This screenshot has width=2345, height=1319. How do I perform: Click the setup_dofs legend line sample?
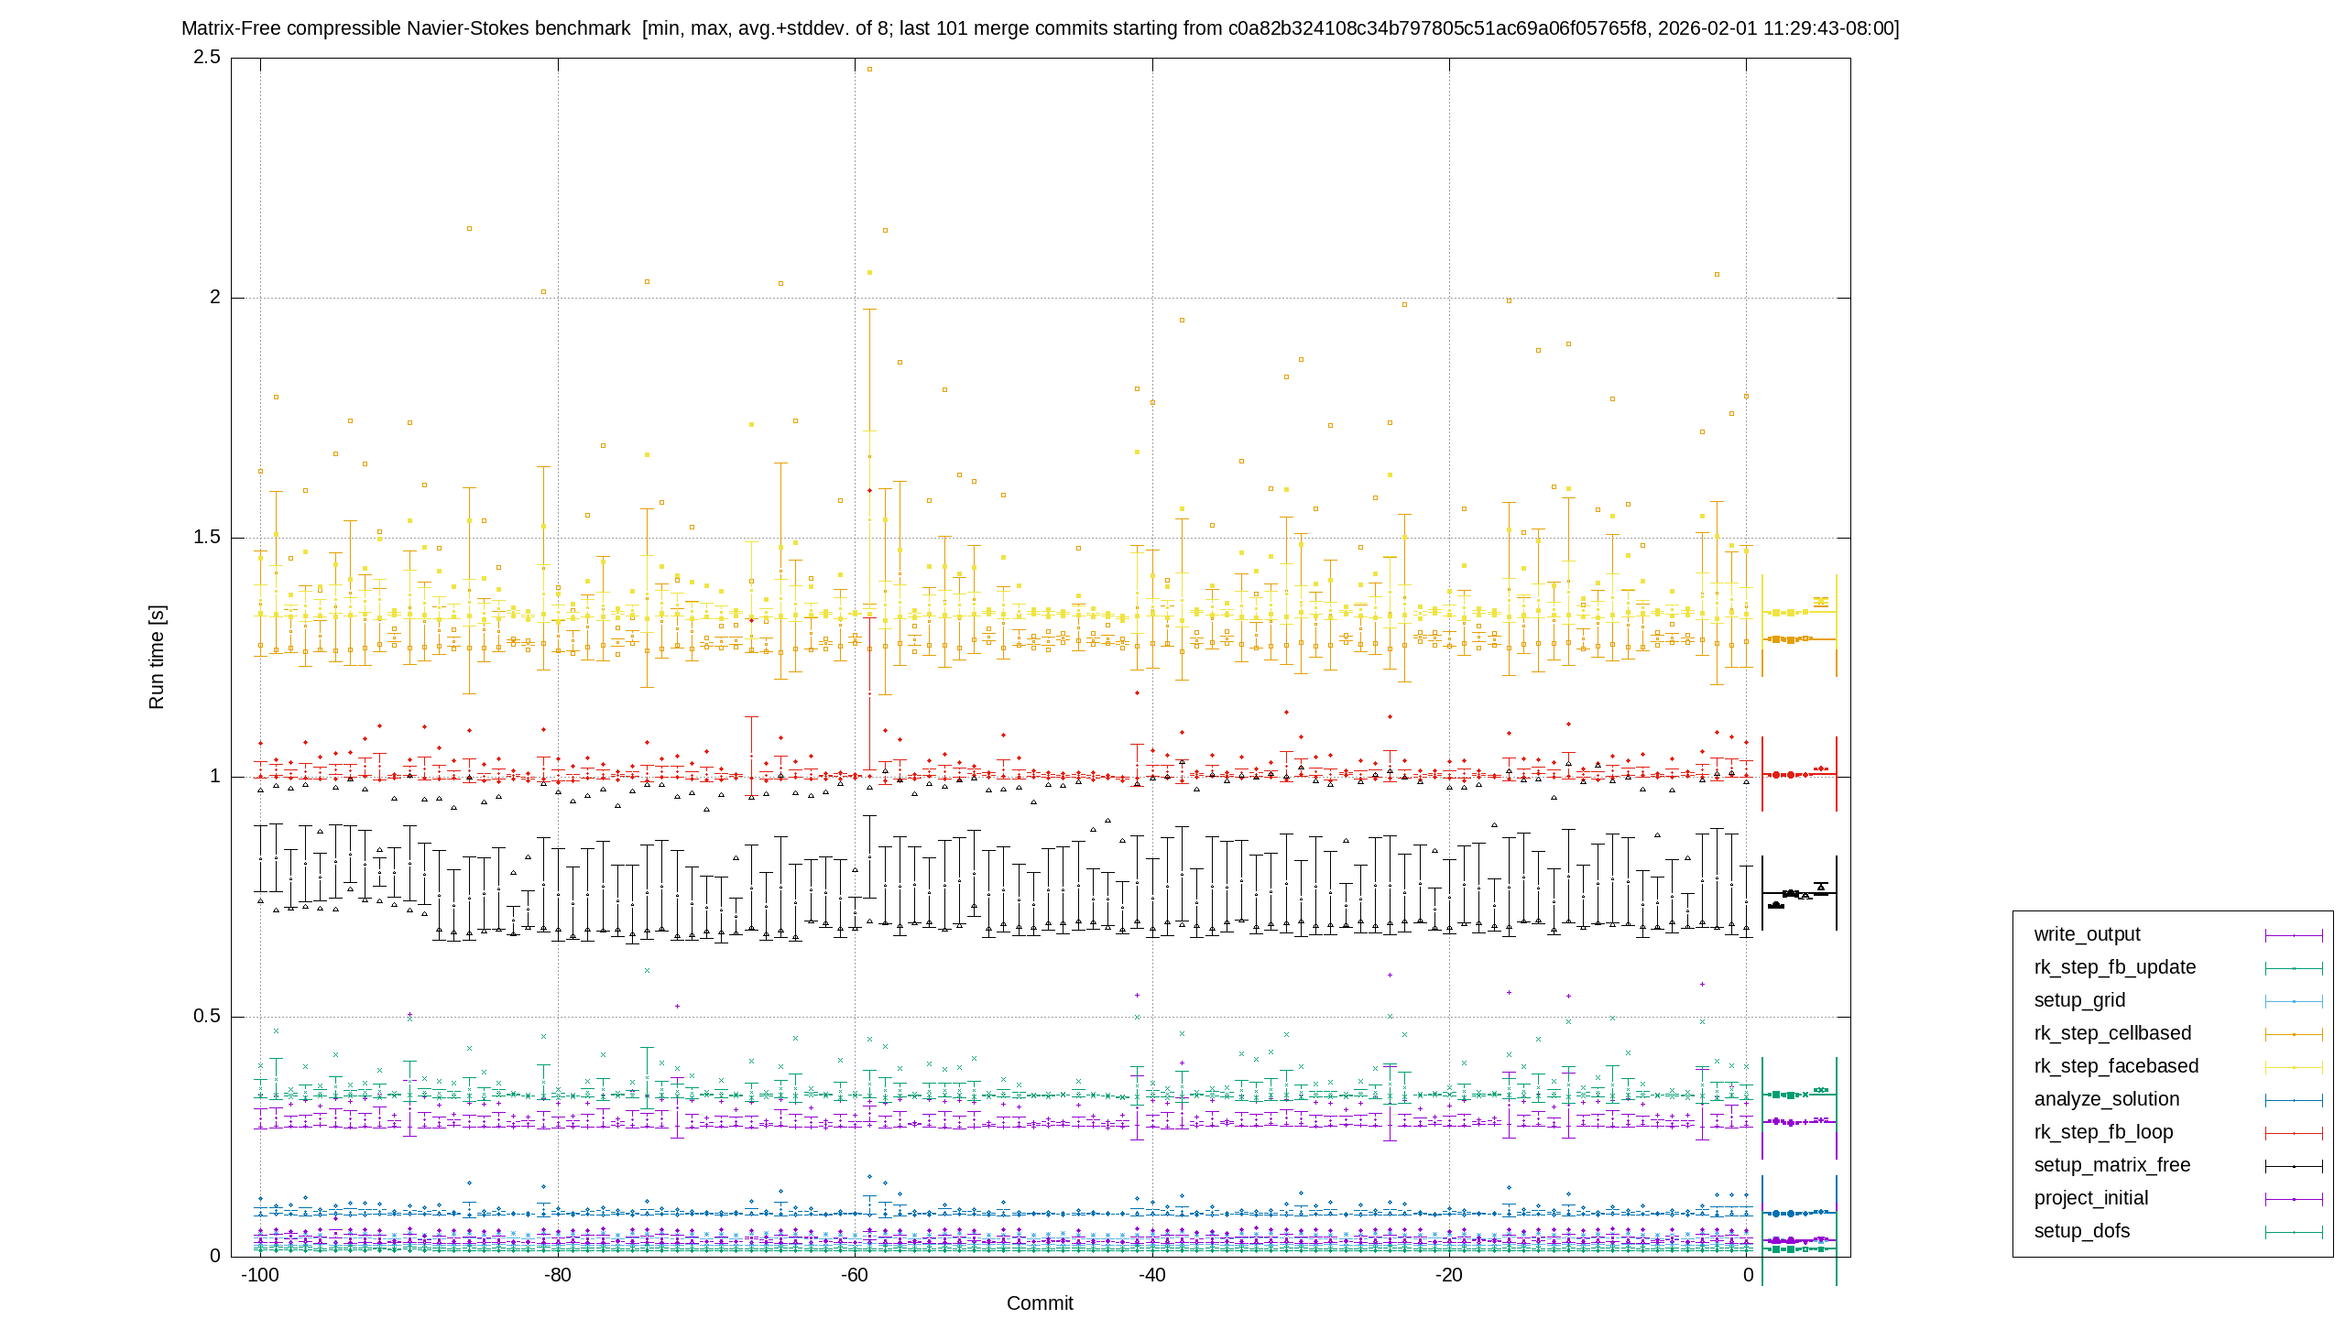tap(2294, 1232)
